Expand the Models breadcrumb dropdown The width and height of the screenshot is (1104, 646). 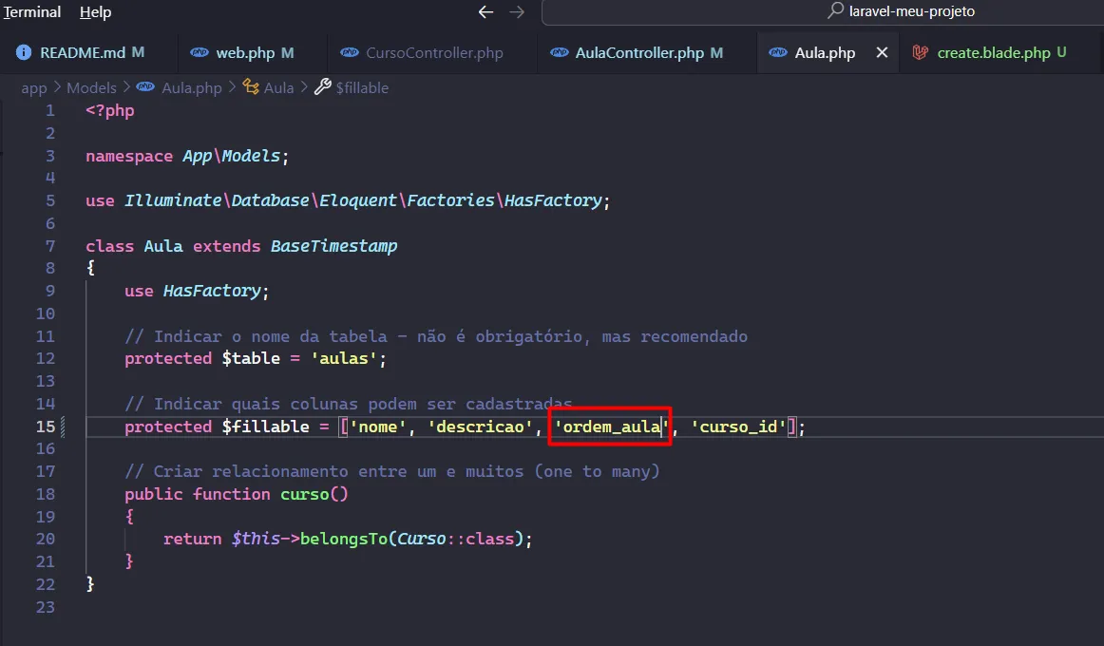pyautogui.click(x=91, y=87)
